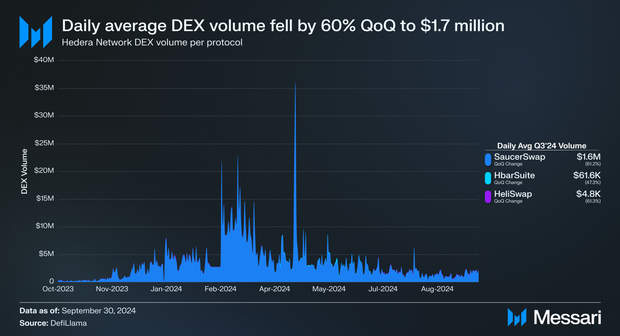
Task: Click the Messari logo icon at bottom right
Action: (517, 317)
